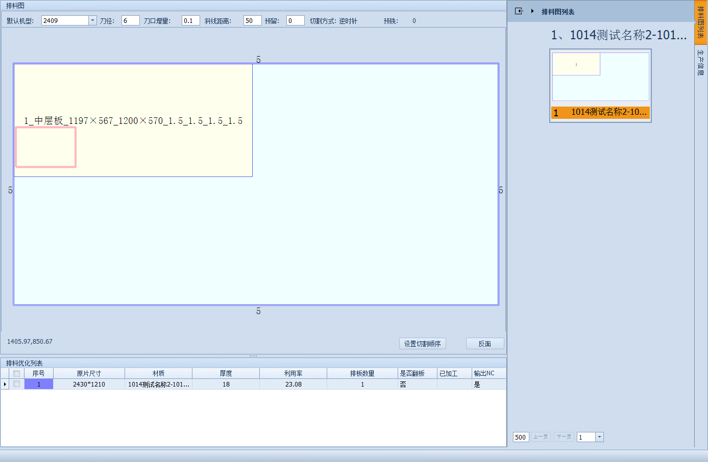This screenshot has height=462, width=708.
Task: Click the row indicator arrow in optimization list
Action: coord(5,384)
